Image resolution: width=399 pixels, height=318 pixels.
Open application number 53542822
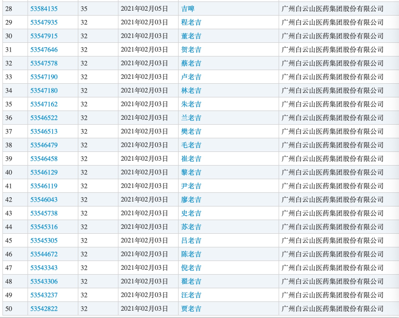pos(44,309)
